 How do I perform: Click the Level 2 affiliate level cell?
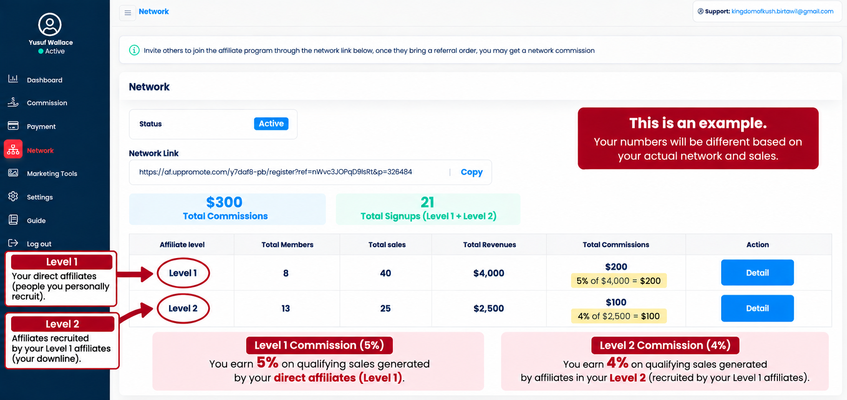[183, 309]
